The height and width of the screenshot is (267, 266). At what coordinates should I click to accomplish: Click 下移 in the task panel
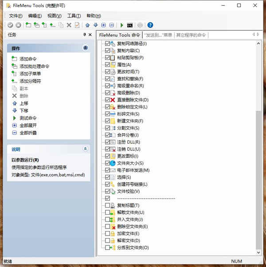tap(24, 111)
